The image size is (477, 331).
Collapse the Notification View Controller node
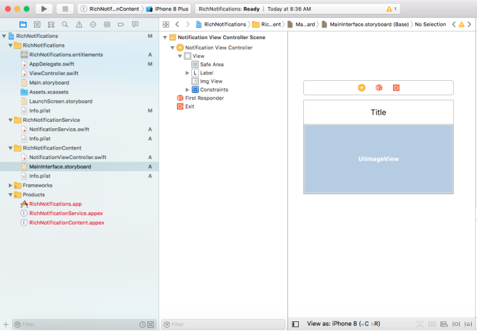172,47
